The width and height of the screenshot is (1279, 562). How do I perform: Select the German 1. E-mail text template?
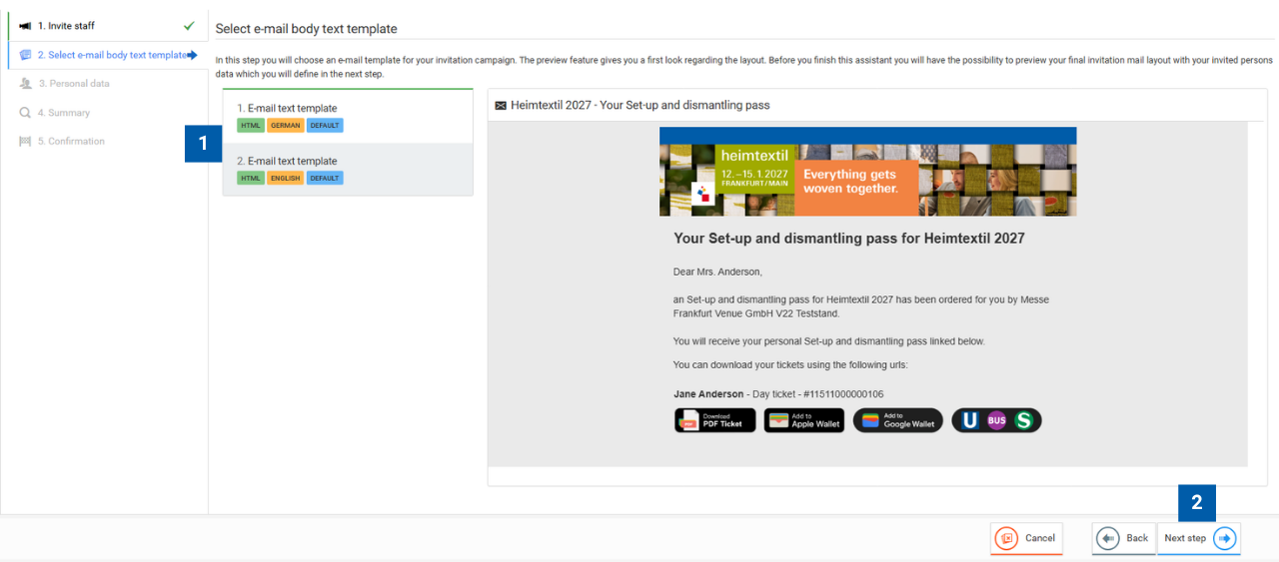(x=348, y=116)
